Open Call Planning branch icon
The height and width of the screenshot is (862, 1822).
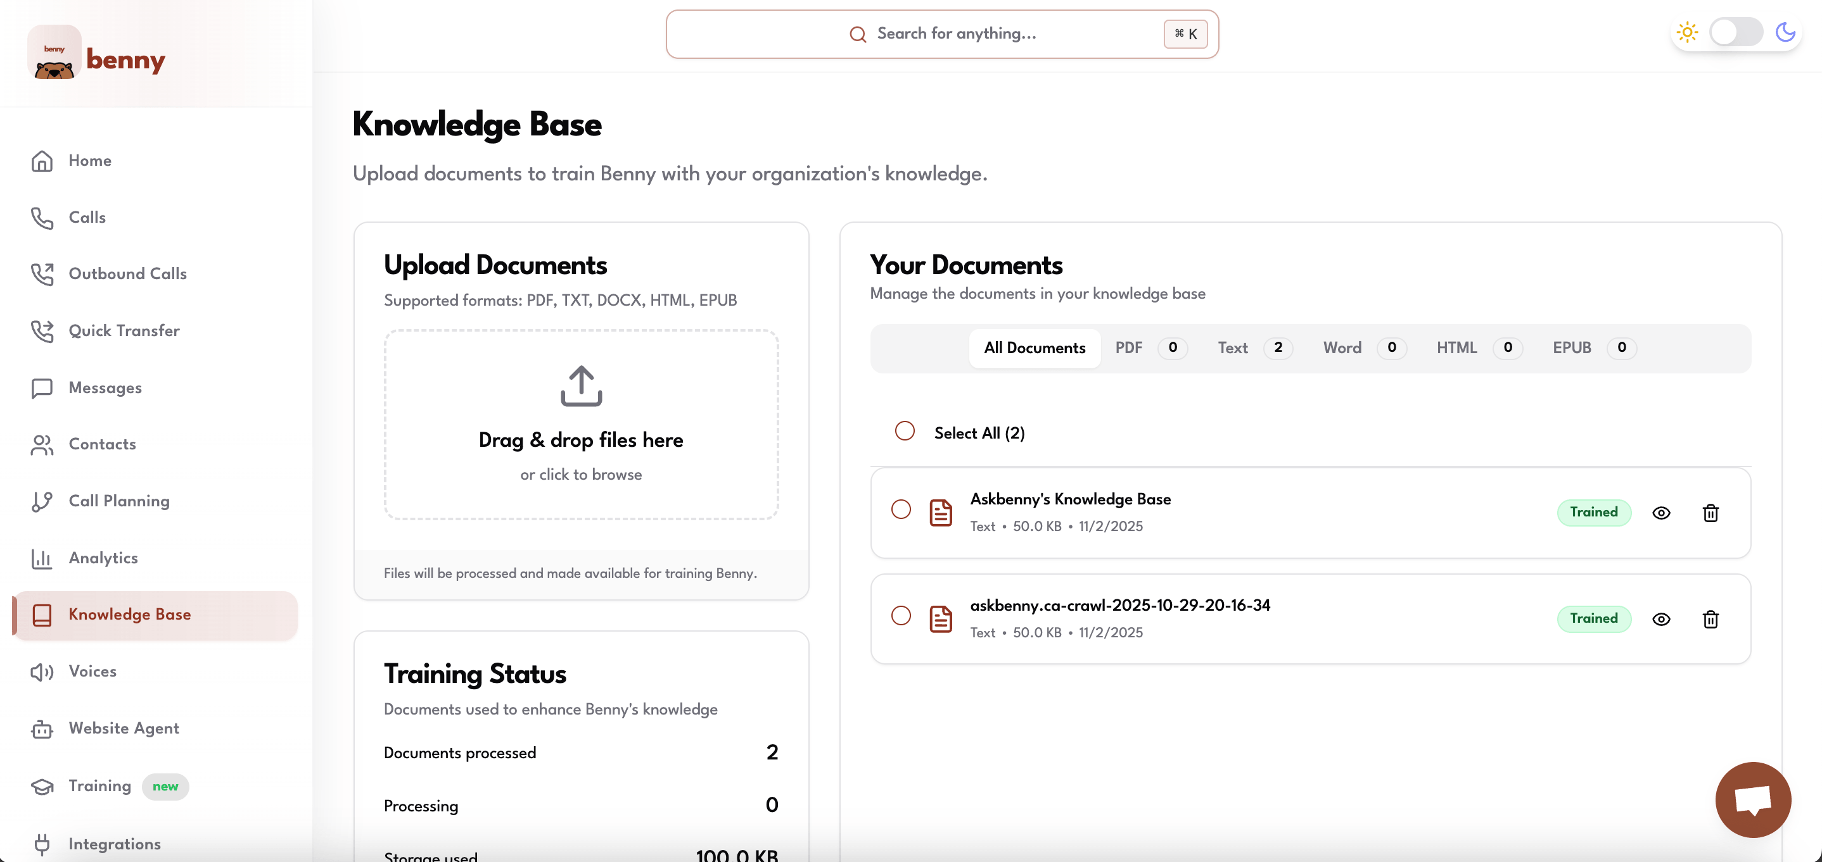click(x=42, y=502)
